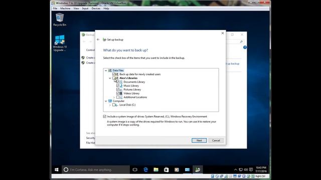Click the shield icon beside second Create link
Viewport: 321px width, 180px height.
83,62
